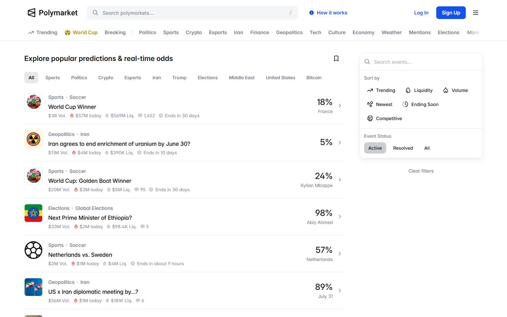Select the Middle East filter chip

242,77
